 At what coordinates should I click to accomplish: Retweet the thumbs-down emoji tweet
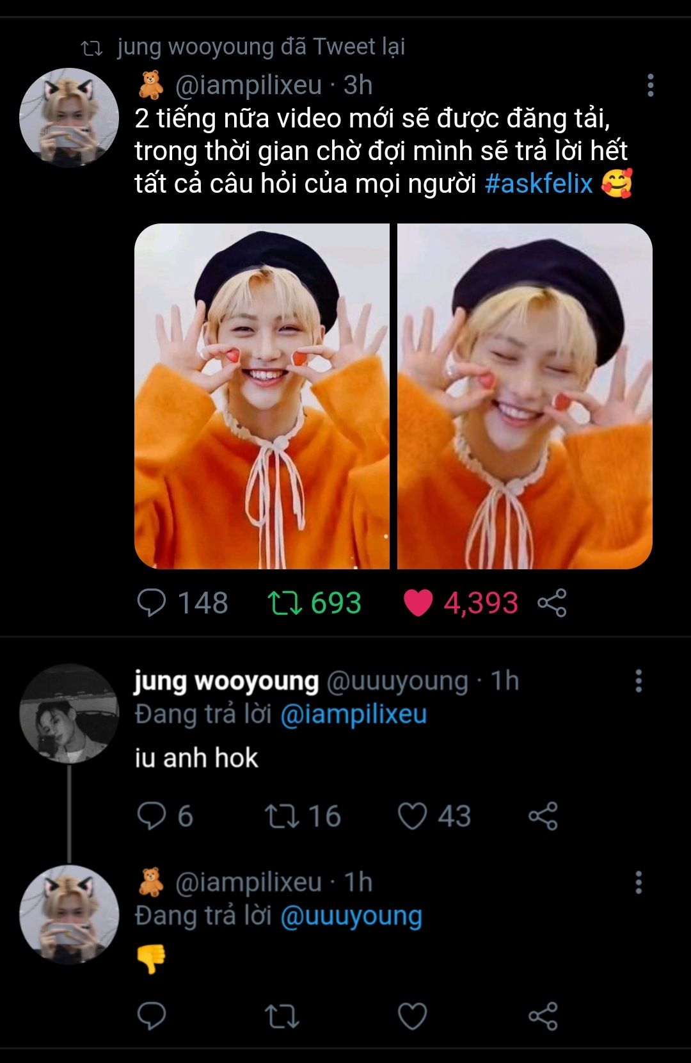[282, 1016]
